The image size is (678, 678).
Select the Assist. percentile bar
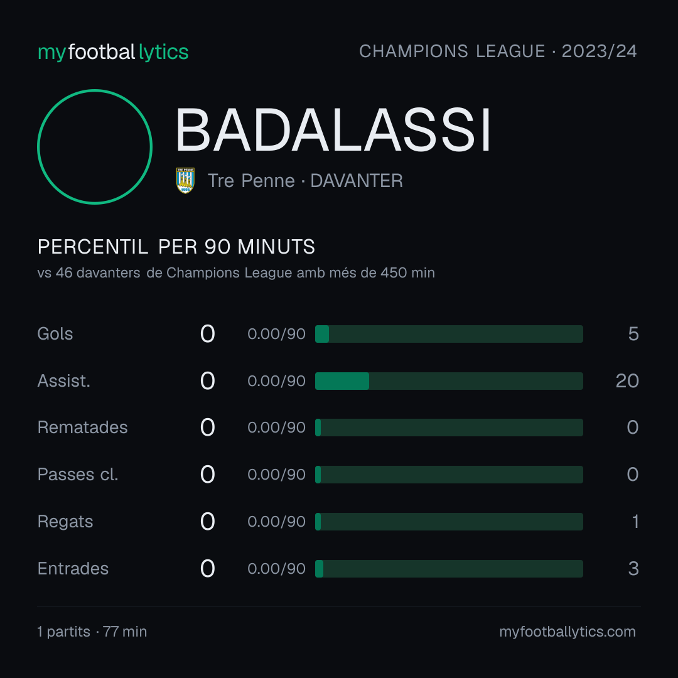[x=449, y=381]
